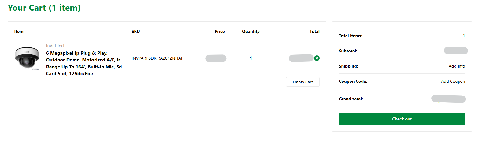The width and height of the screenshot is (479, 143).
Task: Click the Item column header
Action: coord(19,31)
